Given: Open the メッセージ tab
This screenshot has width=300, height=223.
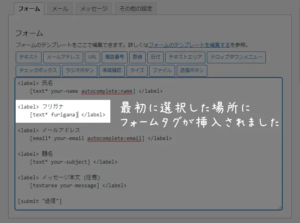Looking at the screenshot, I should pyautogui.click(x=94, y=9).
